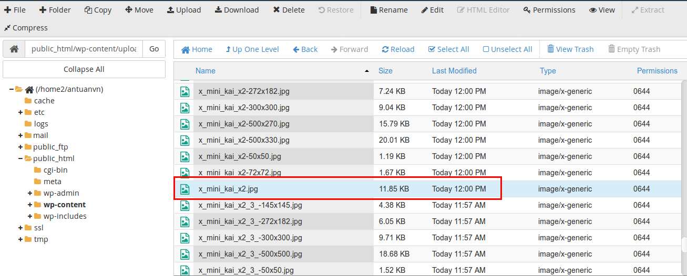
Task: Sort by Size column header
Action: coord(385,71)
